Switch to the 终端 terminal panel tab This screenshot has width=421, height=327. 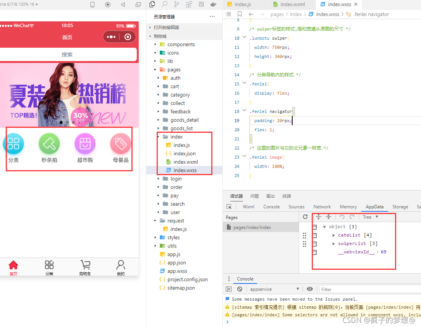[x=287, y=196]
